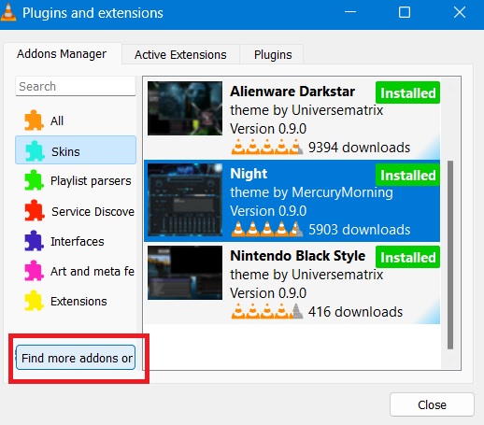Screen dimensions: 484x425
Task: Click Version 0.9.0 under Nintendo Black Style
Action: pyautogui.click(x=268, y=293)
